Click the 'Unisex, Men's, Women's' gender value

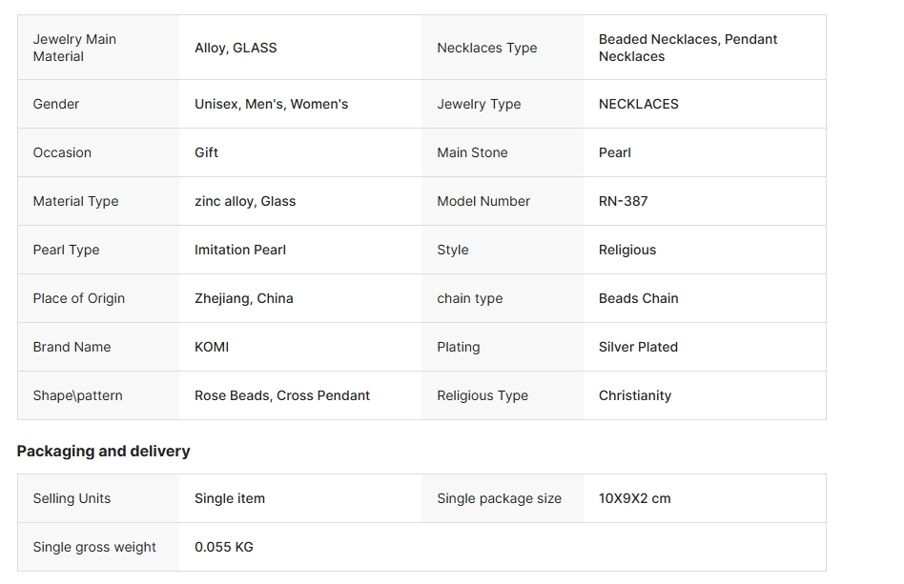click(271, 104)
